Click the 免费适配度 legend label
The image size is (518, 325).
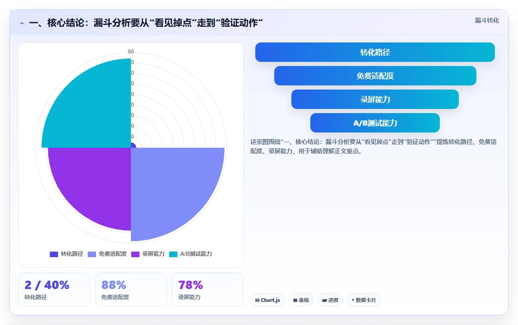[x=113, y=254]
